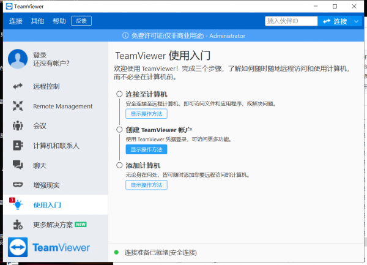Image resolution: width=367 pixels, height=265 pixels.
Task: Click the 创建 TeamViewer 帐户 heading
Action: pyautogui.click(x=158, y=130)
